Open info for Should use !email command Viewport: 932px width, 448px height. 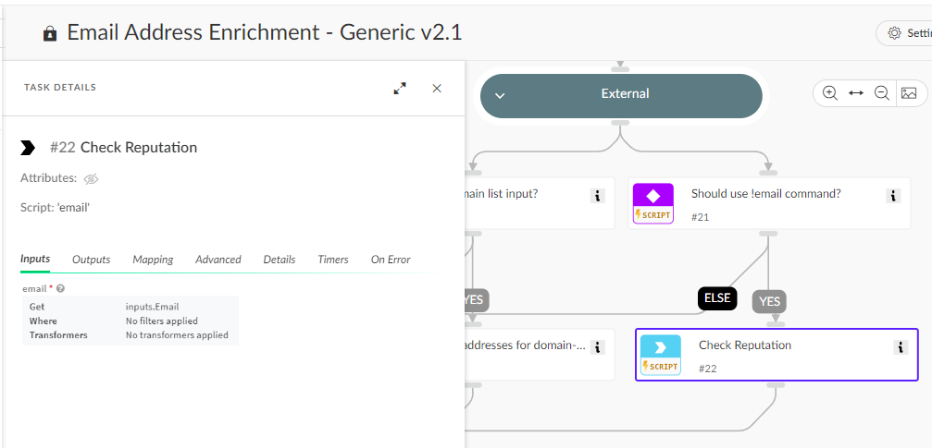click(893, 196)
